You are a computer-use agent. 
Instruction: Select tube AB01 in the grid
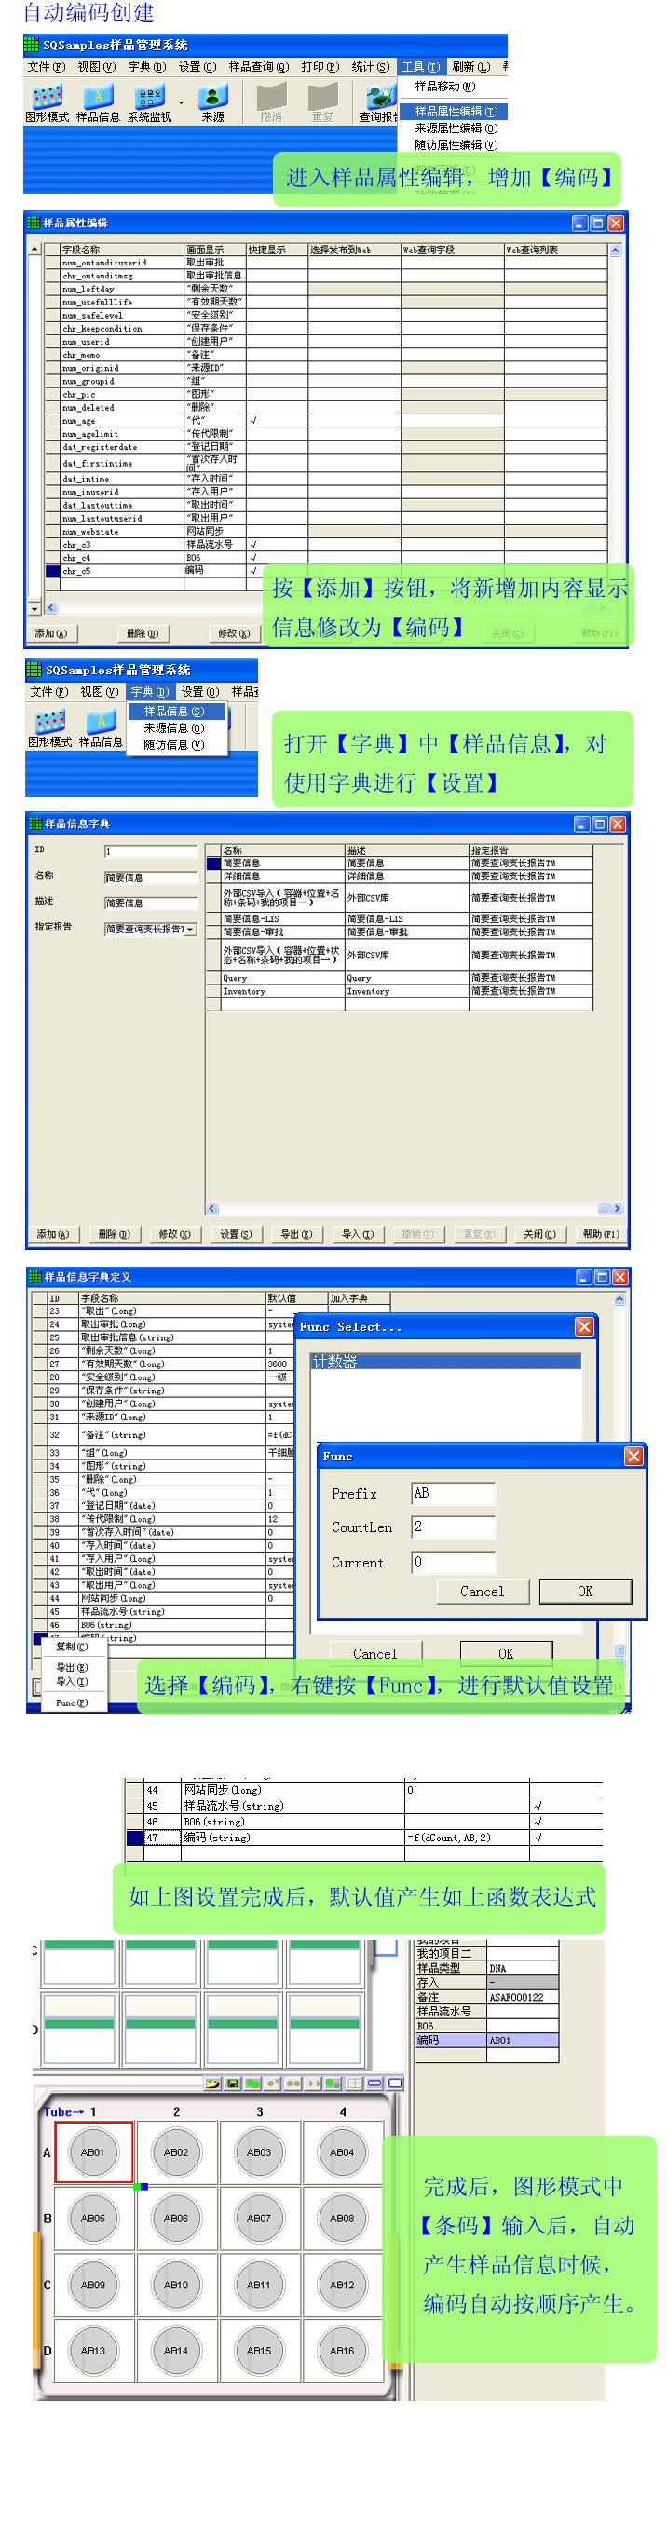[x=93, y=2151]
